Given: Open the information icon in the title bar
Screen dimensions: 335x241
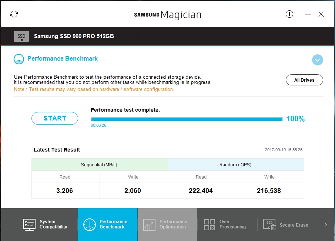Looking at the screenshot, I should (x=289, y=14).
